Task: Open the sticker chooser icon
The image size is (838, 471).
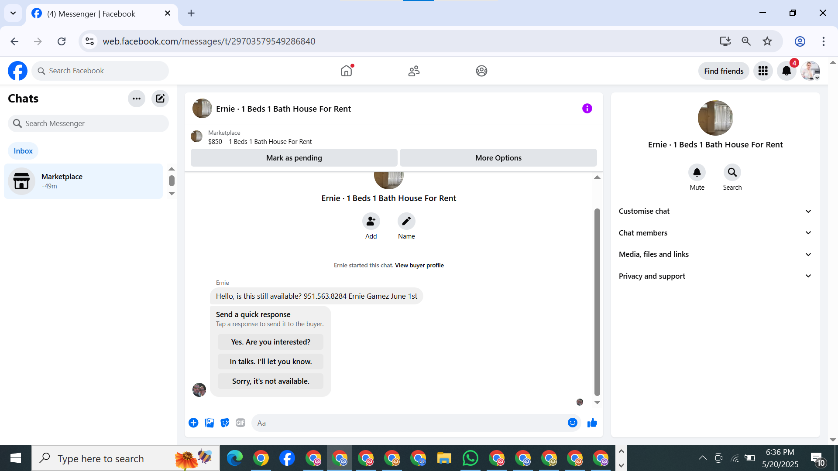Action: (225, 423)
